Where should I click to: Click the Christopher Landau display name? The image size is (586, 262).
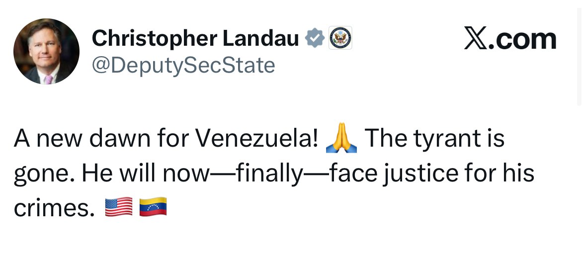tap(195, 39)
